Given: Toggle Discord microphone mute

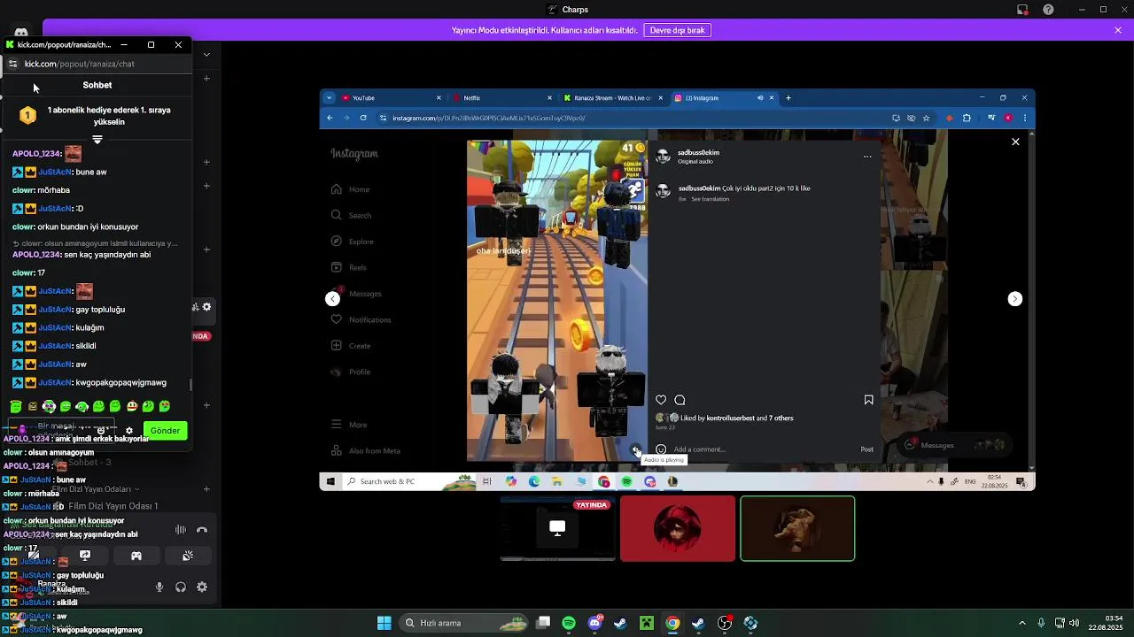Looking at the screenshot, I should coord(159,587).
